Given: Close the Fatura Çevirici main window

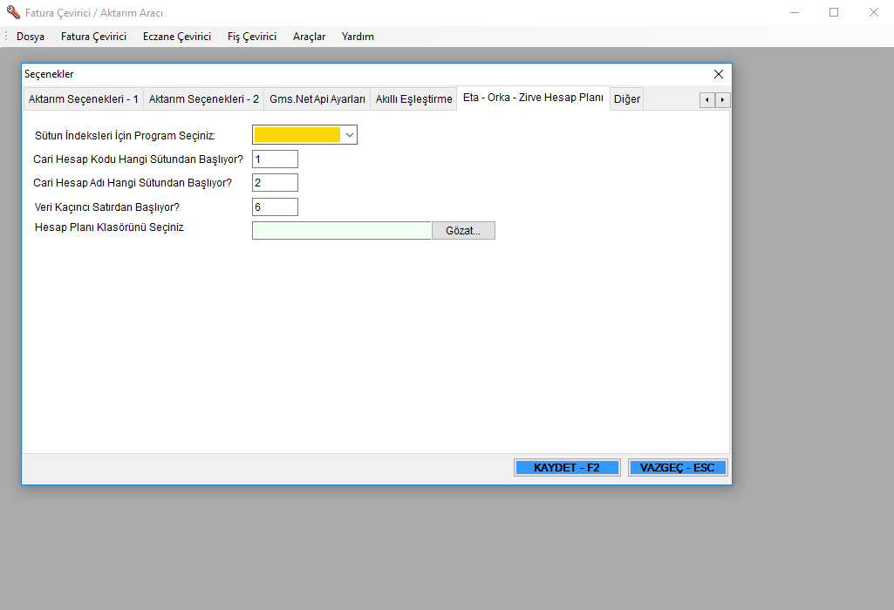Looking at the screenshot, I should (873, 12).
